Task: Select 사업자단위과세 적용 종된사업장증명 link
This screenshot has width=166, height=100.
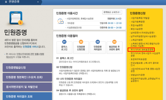Action: [x=145, y=70]
